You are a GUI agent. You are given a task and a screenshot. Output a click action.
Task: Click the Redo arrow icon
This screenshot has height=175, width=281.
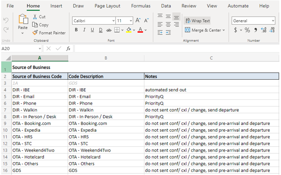(x=6, y=29)
